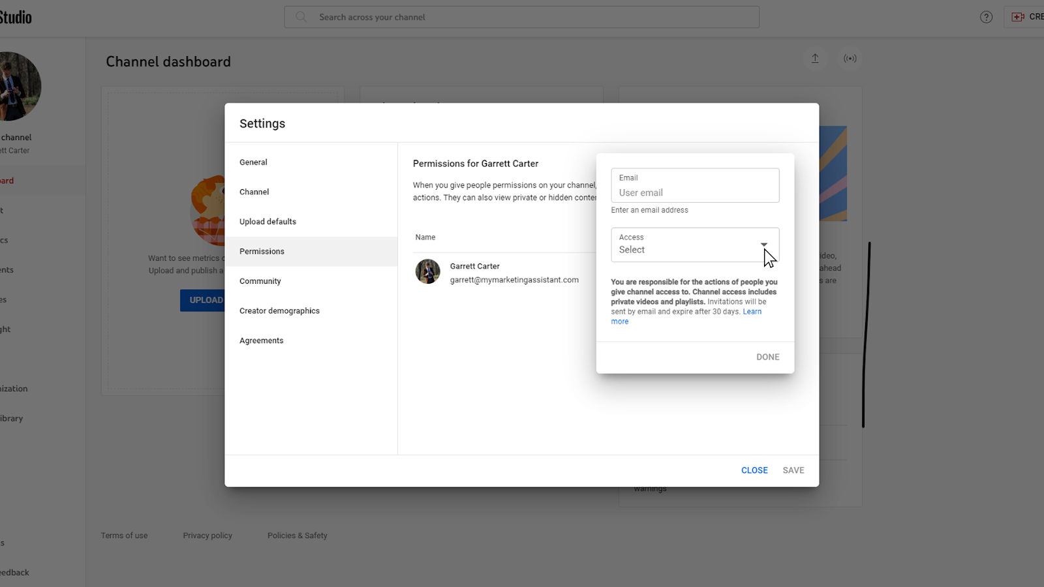Open the Upload defaults settings section

click(x=268, y=221)
